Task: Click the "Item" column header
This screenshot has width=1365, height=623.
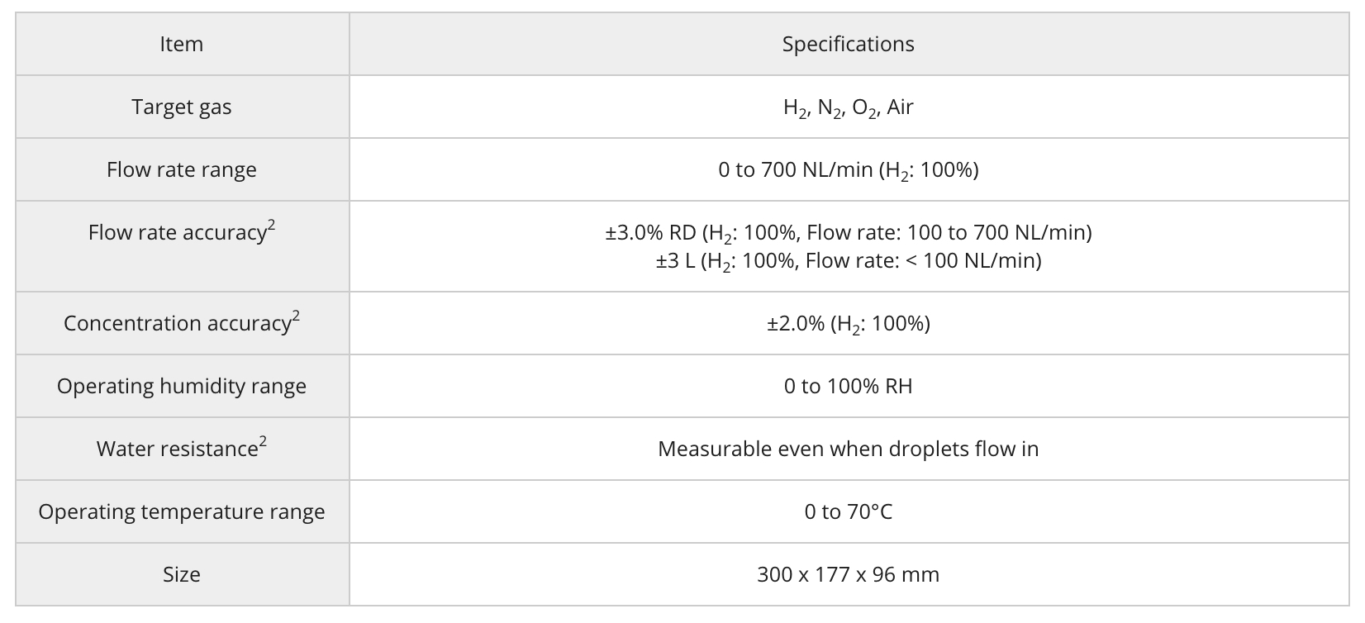Action: coord(181,45)
